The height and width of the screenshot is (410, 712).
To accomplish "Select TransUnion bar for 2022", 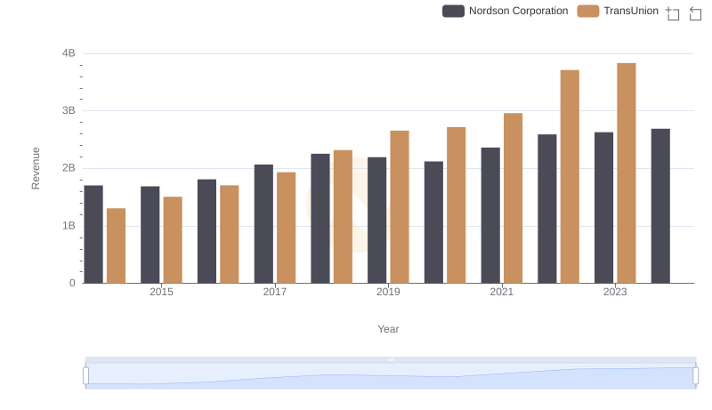I will coord(570,177).
